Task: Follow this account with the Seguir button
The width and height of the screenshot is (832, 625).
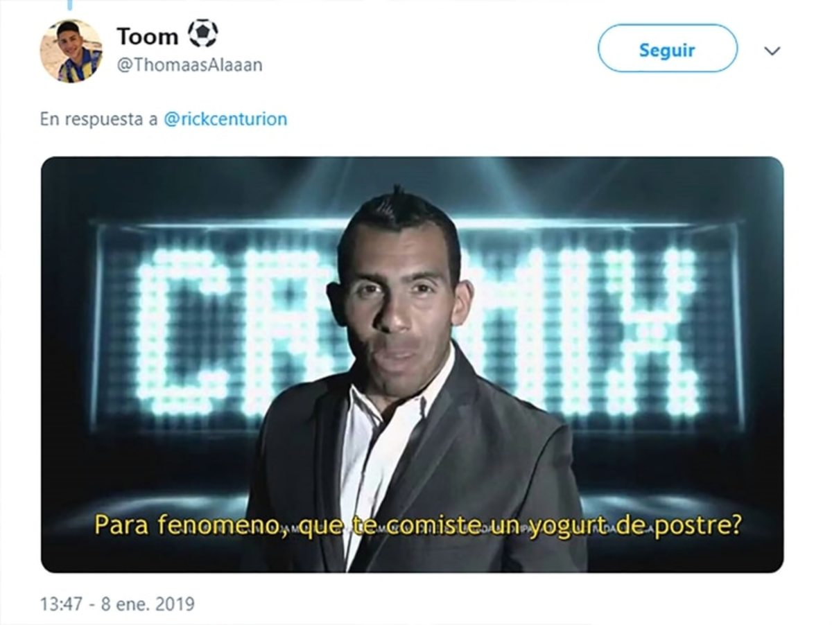Action: [x=668, y=49]
